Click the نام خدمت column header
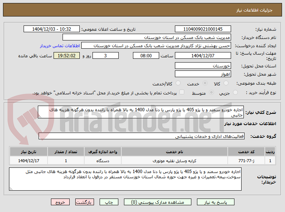The height and width of the screenshot is (212, 285). [x=175, y=152]
